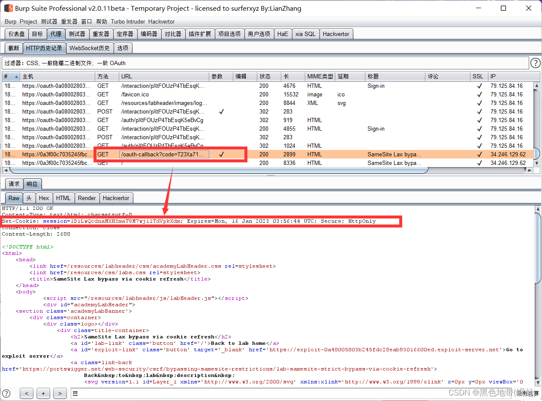Click the SSL checkmark in the highlighted oauth-callback row
Viewport: 542px width, 401px height.
point(479,154)
